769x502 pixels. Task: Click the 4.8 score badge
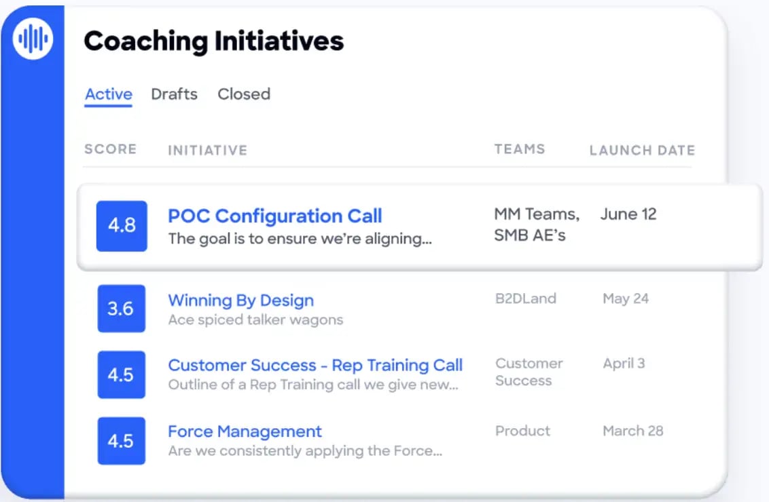click(122, 226)
